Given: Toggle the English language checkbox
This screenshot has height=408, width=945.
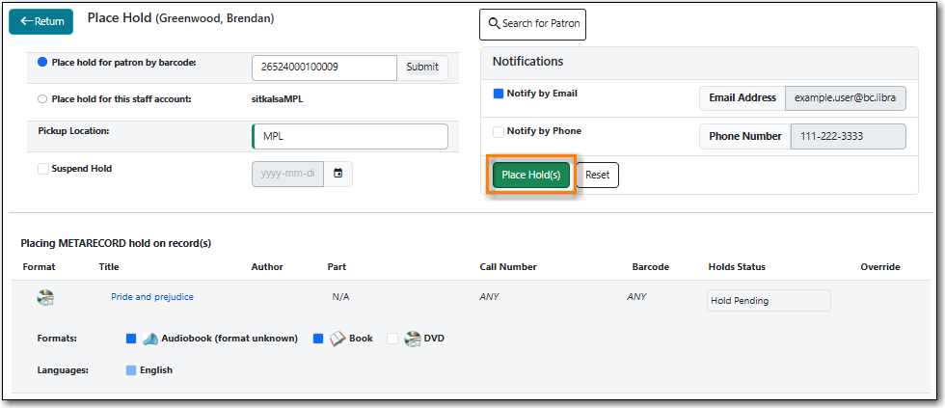Looking at the screenshot, I should tap(131, 370).
